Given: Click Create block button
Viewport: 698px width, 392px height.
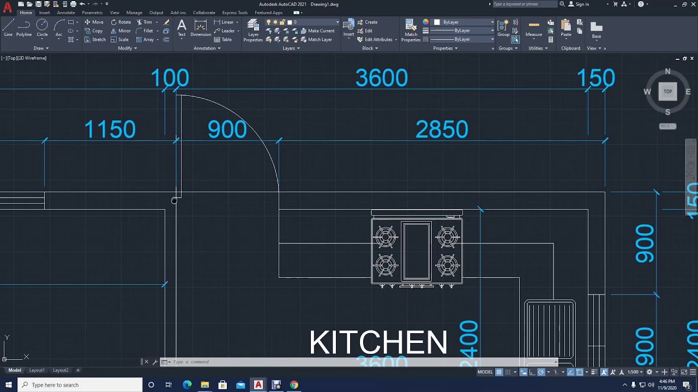Looking at the screenshot, I should [368, 22].
